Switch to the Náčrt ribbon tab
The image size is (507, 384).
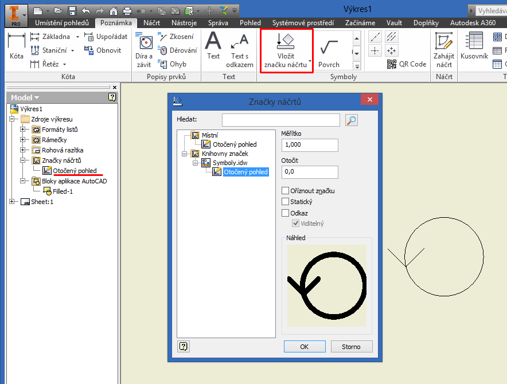click(151, 23)
